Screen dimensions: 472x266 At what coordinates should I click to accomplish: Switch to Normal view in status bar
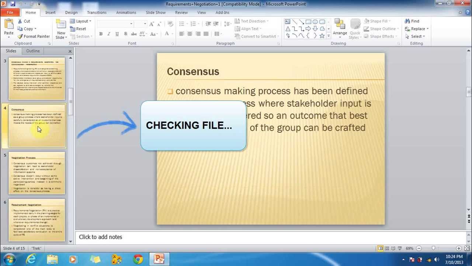click(x=381, y=248)
